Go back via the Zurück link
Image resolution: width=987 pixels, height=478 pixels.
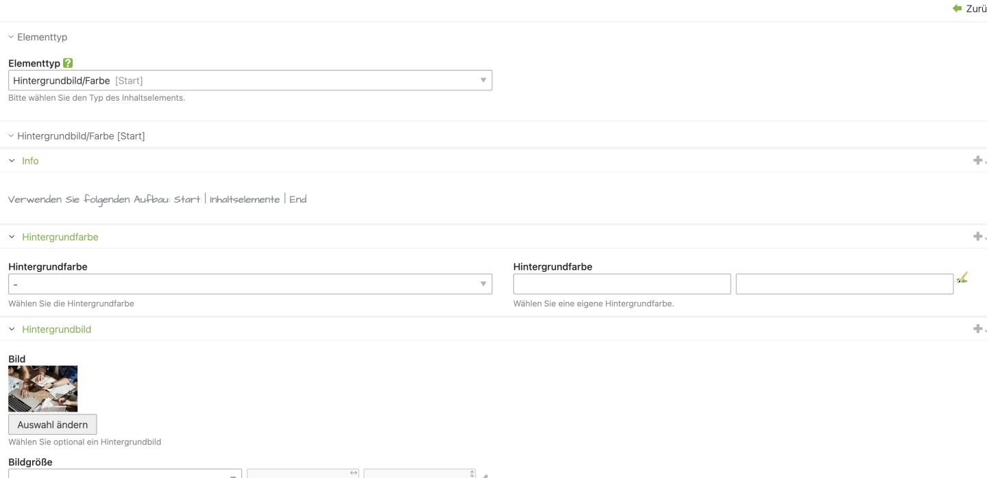pos(976,9)
